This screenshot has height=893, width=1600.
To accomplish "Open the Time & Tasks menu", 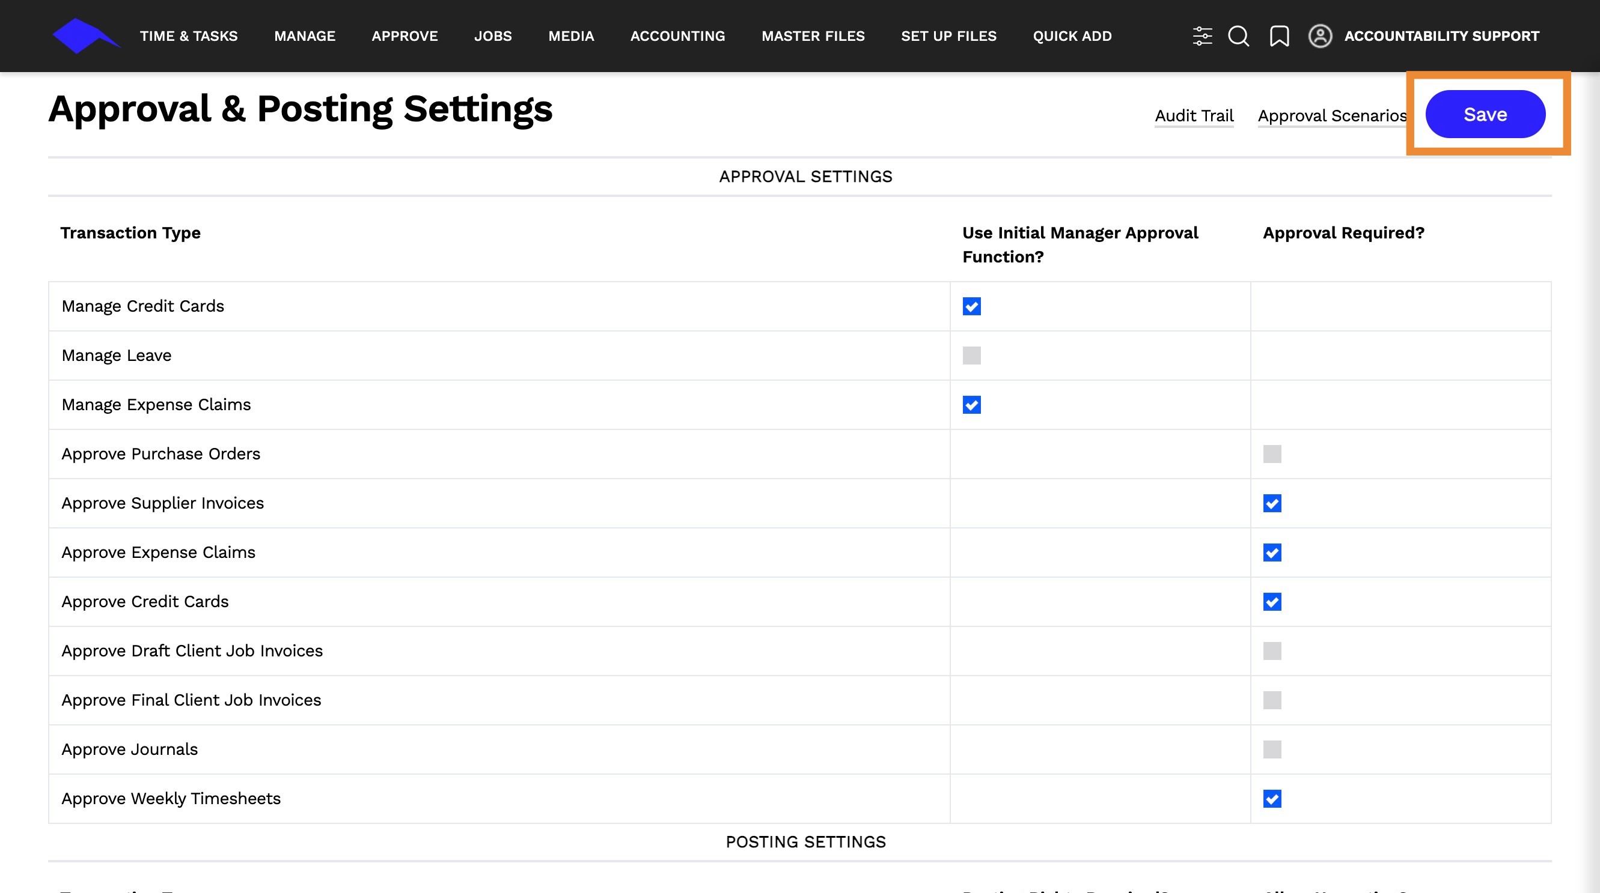I will pyautogui.click(x=189, y=36).
